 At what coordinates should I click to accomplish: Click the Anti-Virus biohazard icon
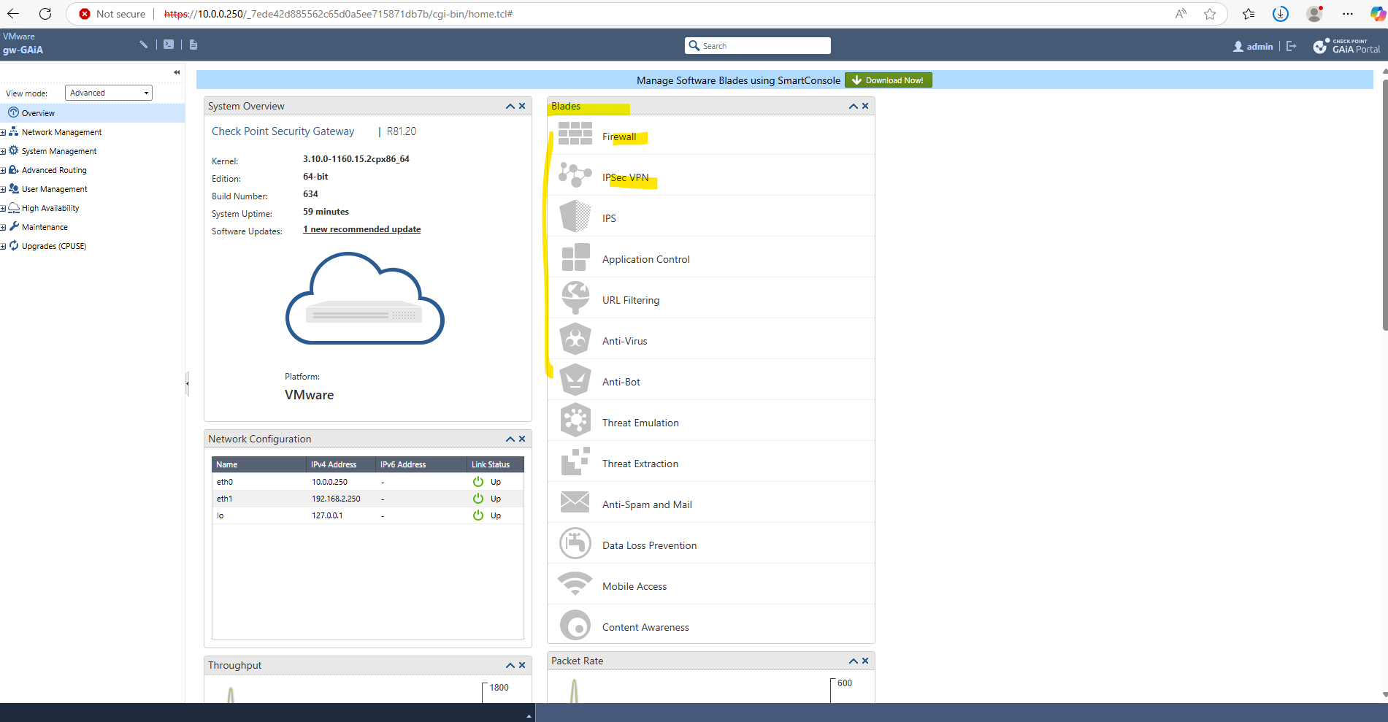pos(575,339)
